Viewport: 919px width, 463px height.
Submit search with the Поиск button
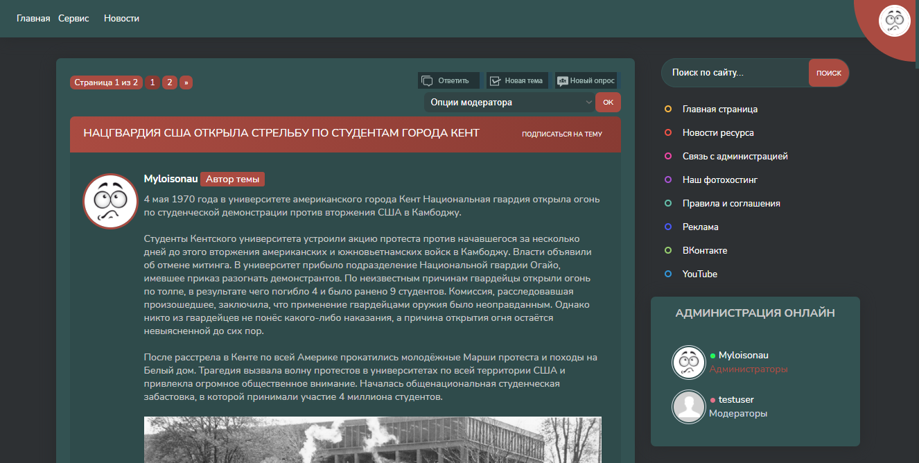(x=829, y=73)
